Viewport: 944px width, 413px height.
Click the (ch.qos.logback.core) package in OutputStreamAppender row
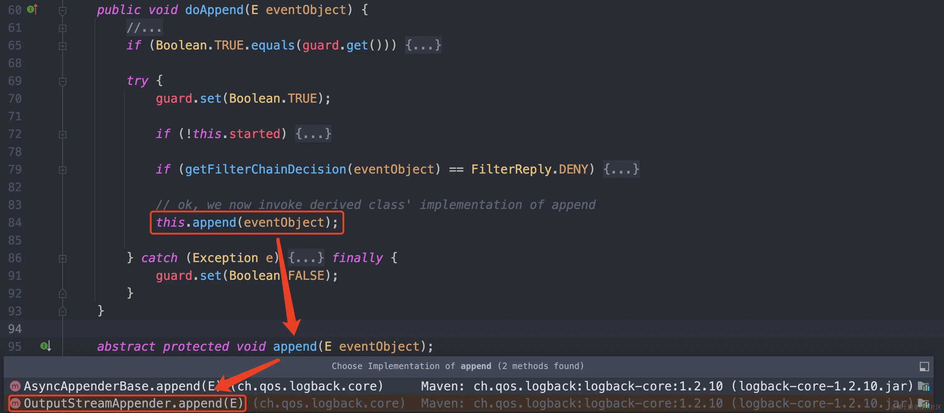(329, 403)
